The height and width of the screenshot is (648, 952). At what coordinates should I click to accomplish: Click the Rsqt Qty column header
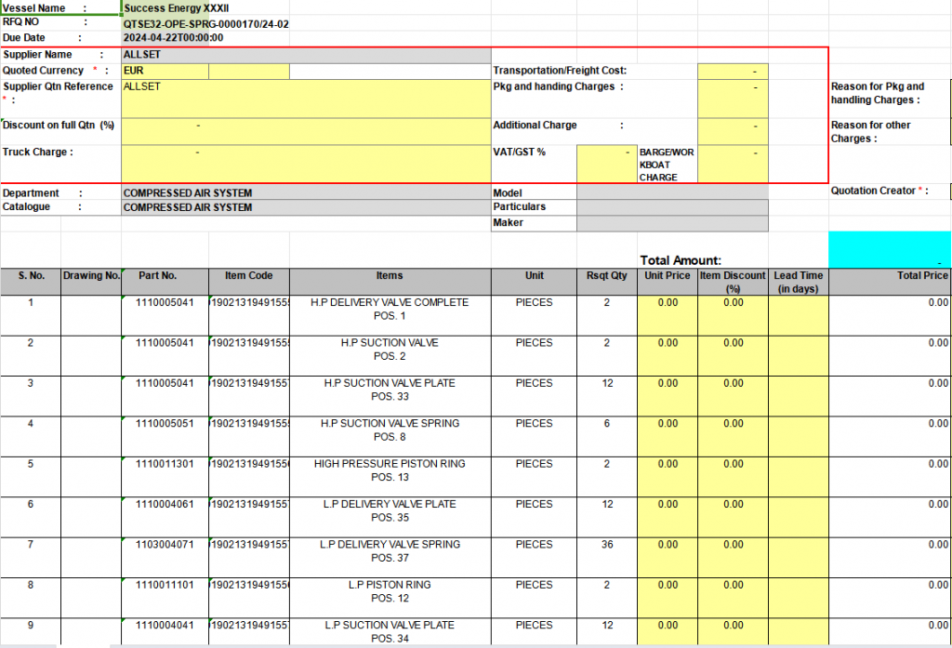click(x=606, y=276)
